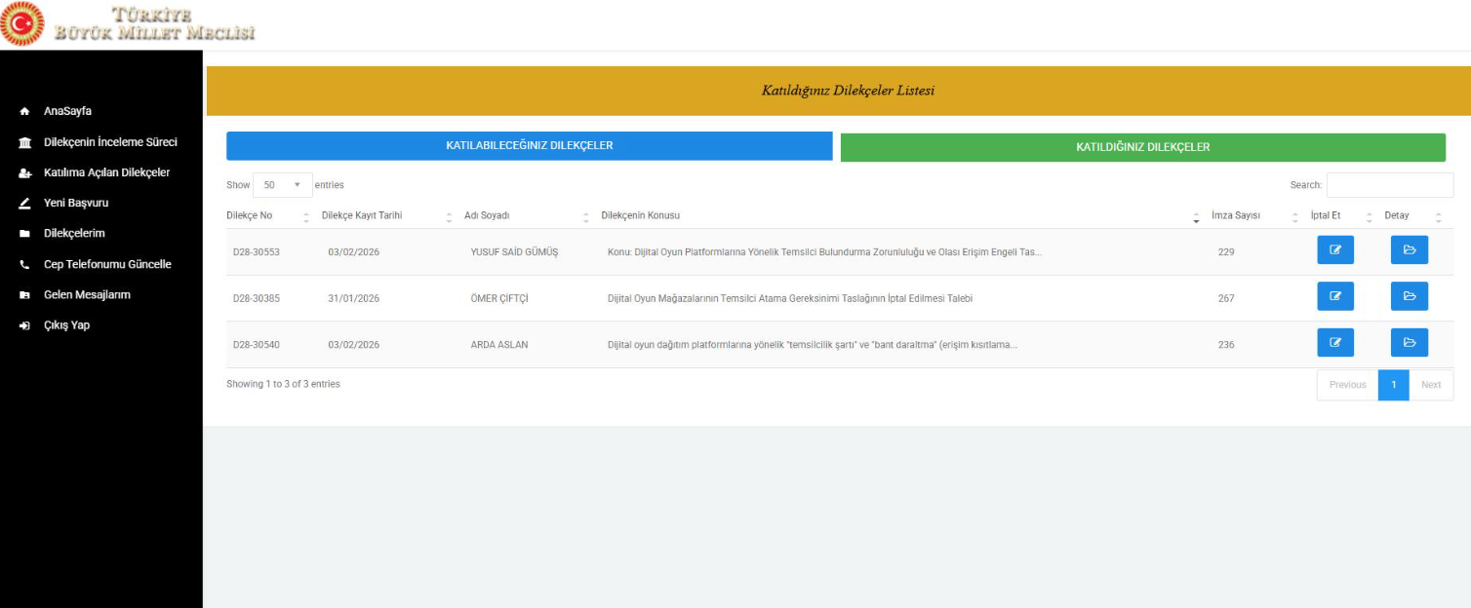Click the 'Katıldığınız Dilekçeler Listesi' heading
Screen dimensions: 1471x608
click(848, 91)
